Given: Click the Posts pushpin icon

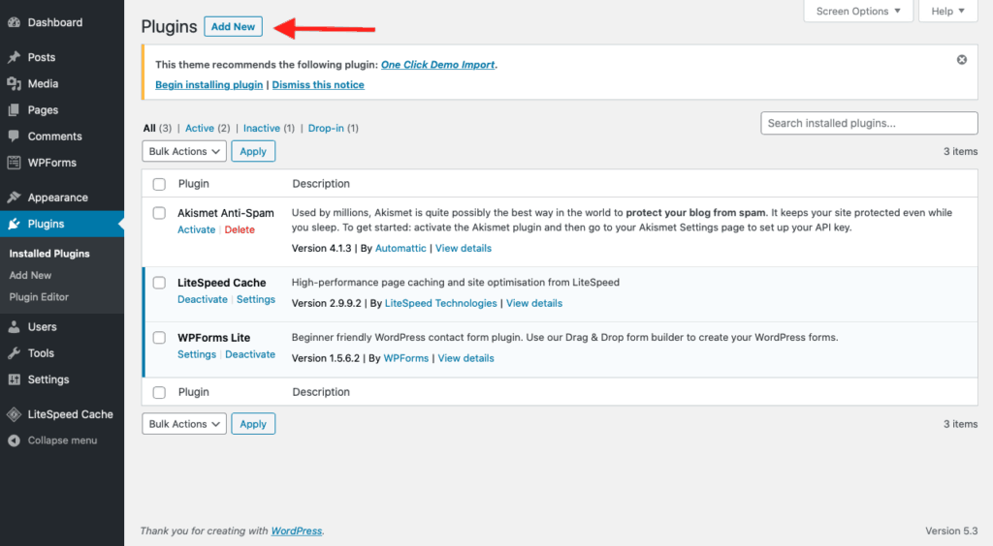Looking at the screenshot, I should 14,57.
